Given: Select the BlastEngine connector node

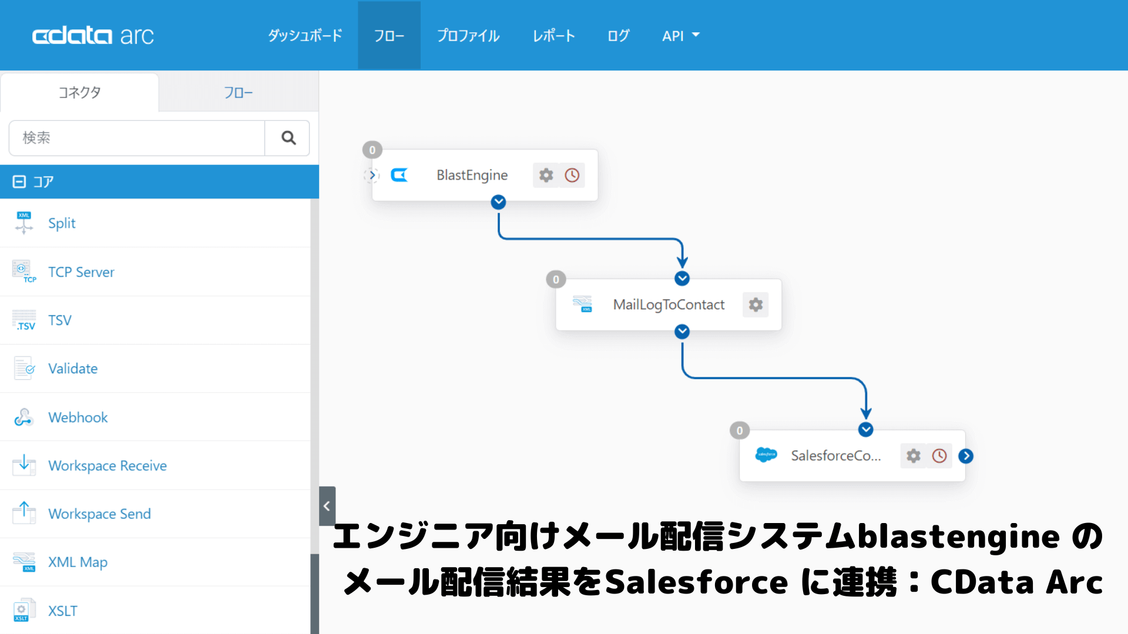Looking at the screenshot, I should [x=485, y=175].
